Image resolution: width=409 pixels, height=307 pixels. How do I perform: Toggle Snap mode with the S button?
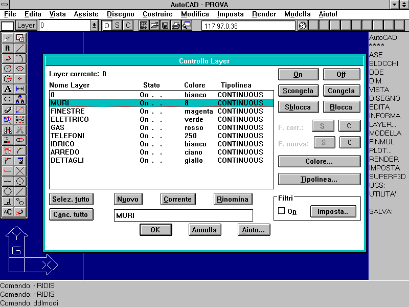(x=118, y=26)
